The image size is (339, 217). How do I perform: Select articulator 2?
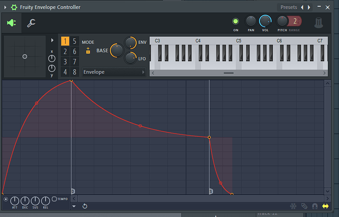[65, 52]
